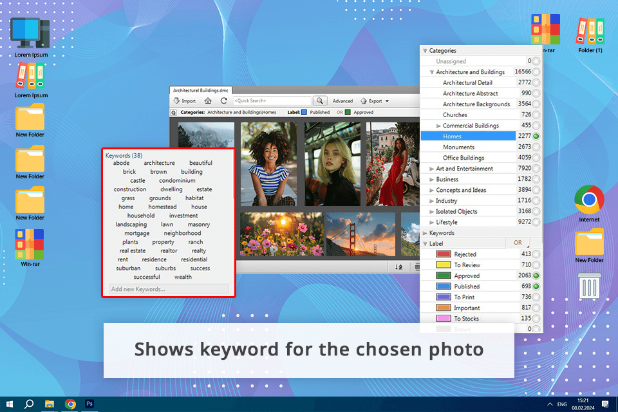Focus the Quick Search field
Viewport: 618px width, 412px height.
[x=272, y=101]
